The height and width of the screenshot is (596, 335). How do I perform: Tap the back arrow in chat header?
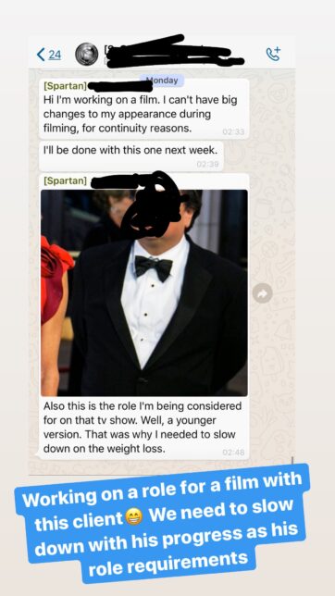(41, 55)
